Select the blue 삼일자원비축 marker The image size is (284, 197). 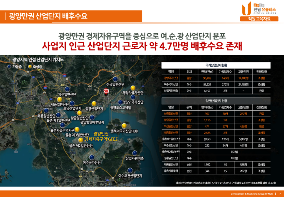click(x=135, y=153)
